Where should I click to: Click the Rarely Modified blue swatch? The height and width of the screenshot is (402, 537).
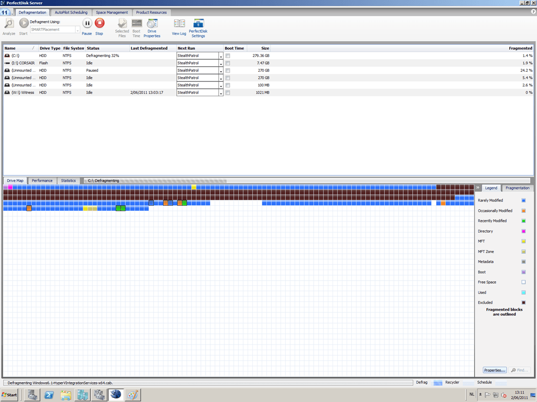pyautogui.click(x=523, y=200)
